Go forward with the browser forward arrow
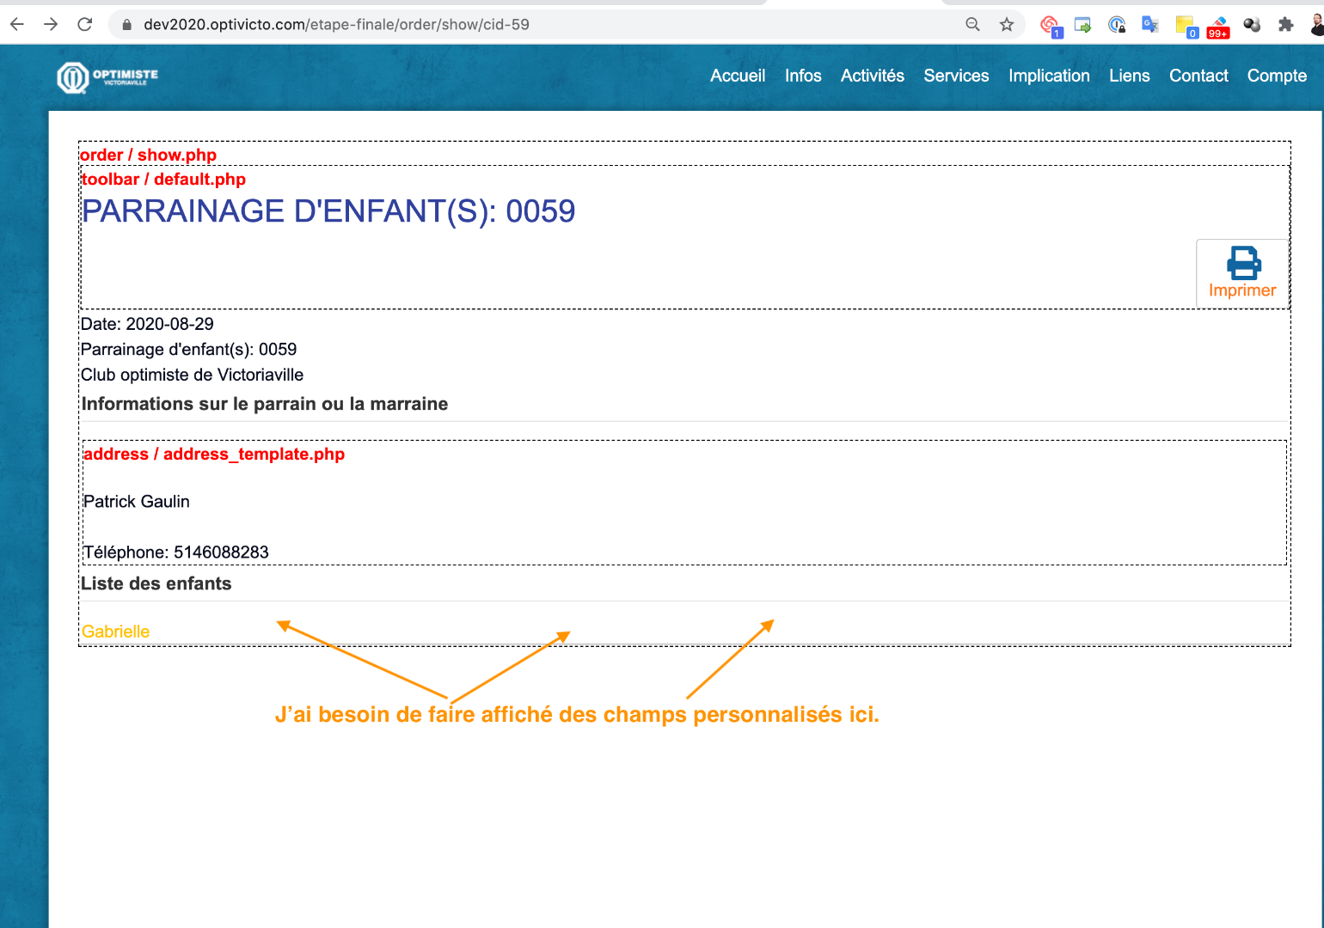The image size is (1324, 928). click(51, 24)
